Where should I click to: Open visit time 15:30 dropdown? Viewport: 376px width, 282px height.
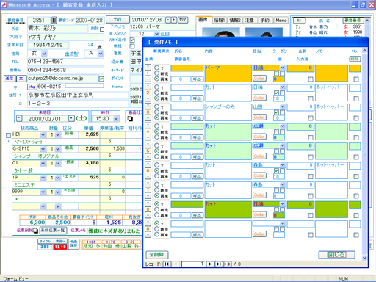pyautogui.click(x=116, y=119)
